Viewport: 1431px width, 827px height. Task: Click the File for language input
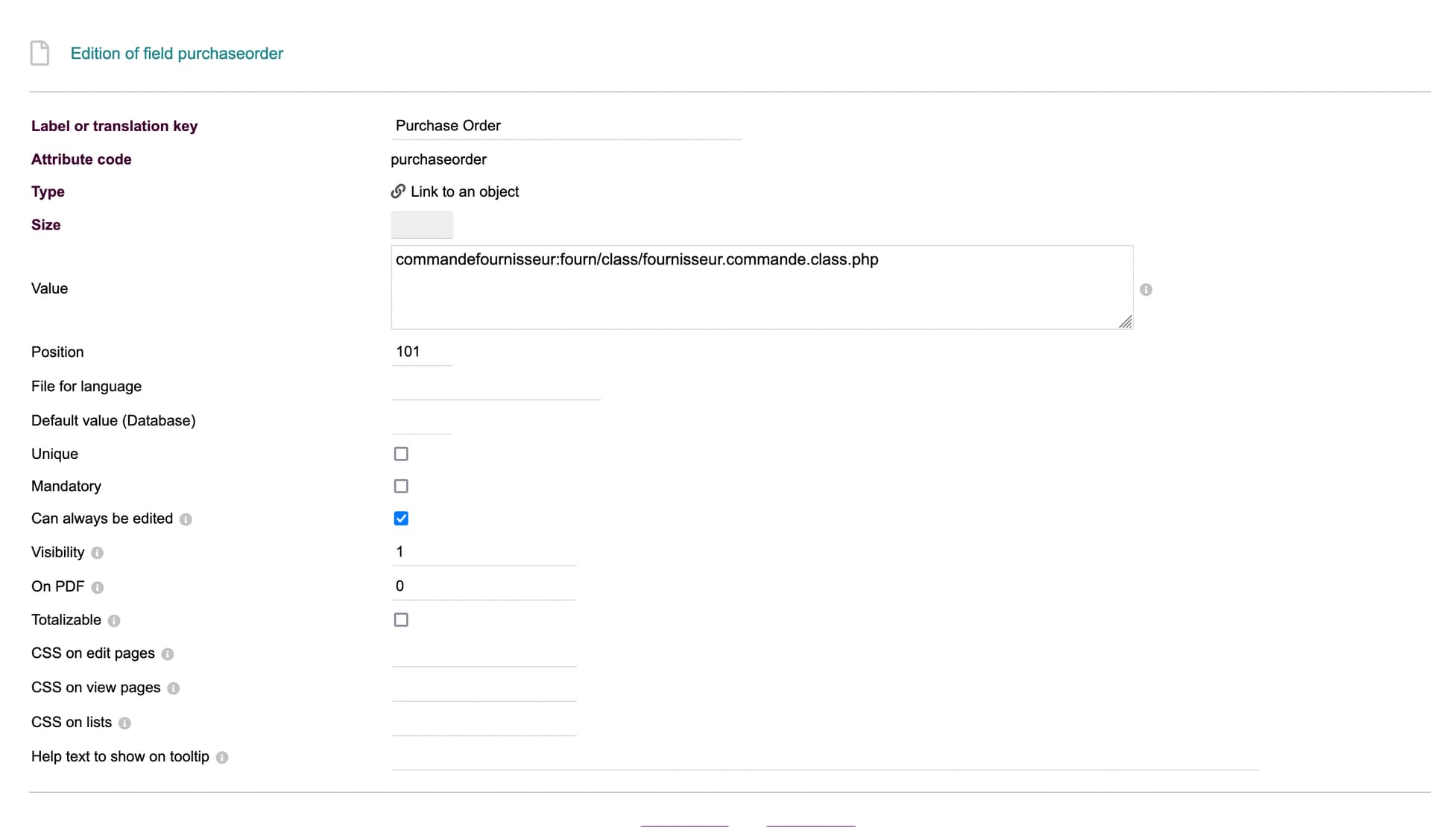(x=495, y=387)
